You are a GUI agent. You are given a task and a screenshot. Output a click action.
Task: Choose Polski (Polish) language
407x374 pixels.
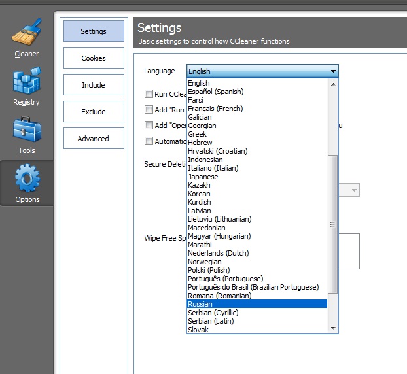(x=257, y=270)
